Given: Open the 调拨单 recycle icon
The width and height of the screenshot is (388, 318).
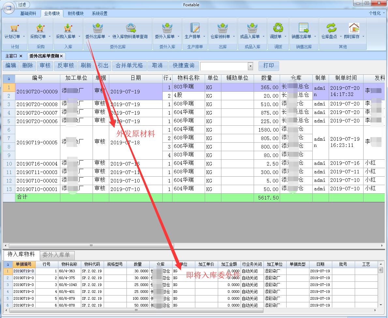Looking at the screenshot, I should 278,28.
